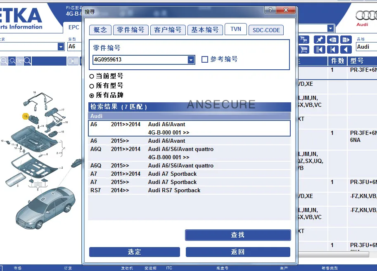Switch to the SDC-CODE tab
377x271 pixels.
(x=266, y=30)
